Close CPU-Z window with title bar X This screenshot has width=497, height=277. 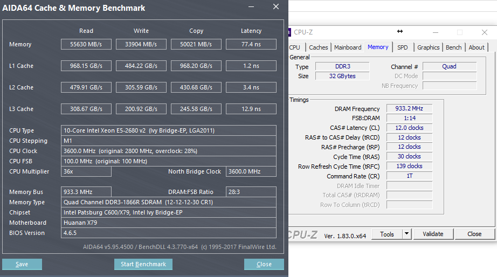[484, 32]
